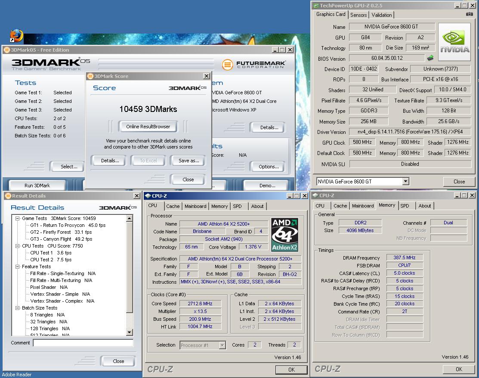
Task: Click Result Details scrollbar down arrow
Action: (130, 332)
